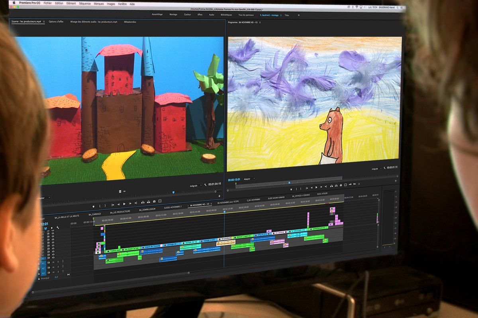Open timeline display settings wrench
478x318 pixels.
58,227
